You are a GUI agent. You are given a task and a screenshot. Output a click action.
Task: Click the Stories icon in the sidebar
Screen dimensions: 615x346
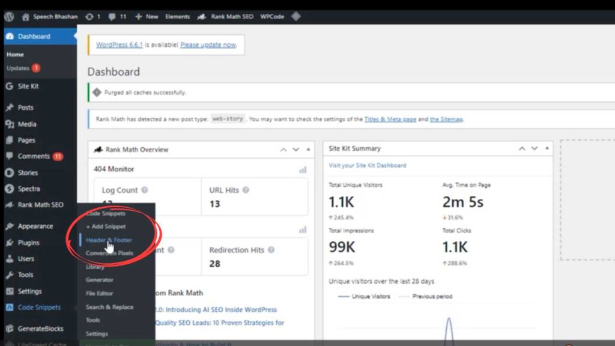pyautogui.click(x=10, y=172)
